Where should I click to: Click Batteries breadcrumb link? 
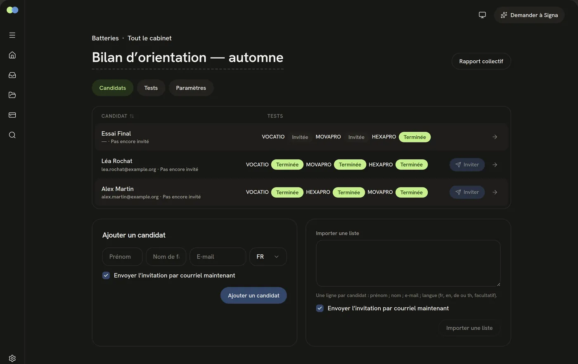click(105, 38)
